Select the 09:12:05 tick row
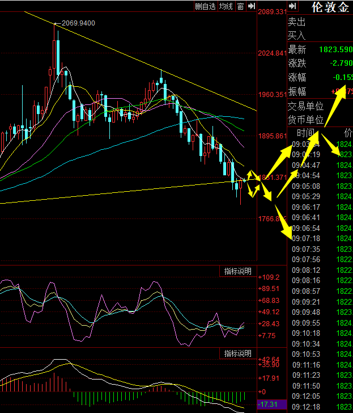Screen dimensions: 353x413 coord(322,396)
